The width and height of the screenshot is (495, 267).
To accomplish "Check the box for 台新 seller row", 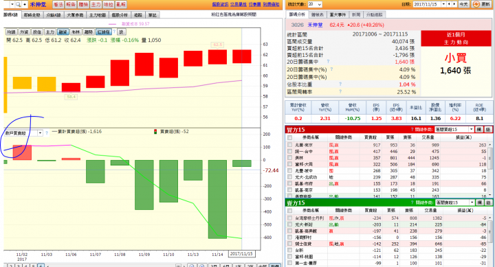I will (x=289, y=250).
